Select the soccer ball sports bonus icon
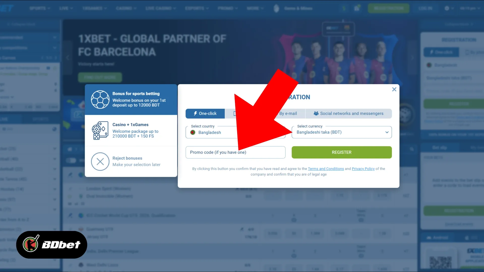The width and height of the screenshot is (484, 272). [100, 99]
